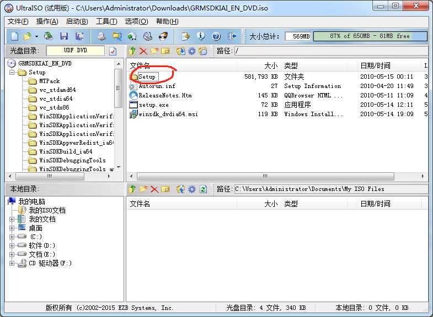
Task: Expand the 软件(D:) drive node
Action: tap(12, 245)
